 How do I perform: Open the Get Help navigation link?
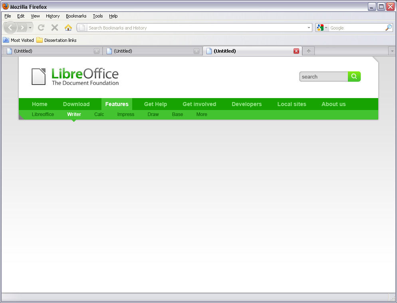(155, 104)
